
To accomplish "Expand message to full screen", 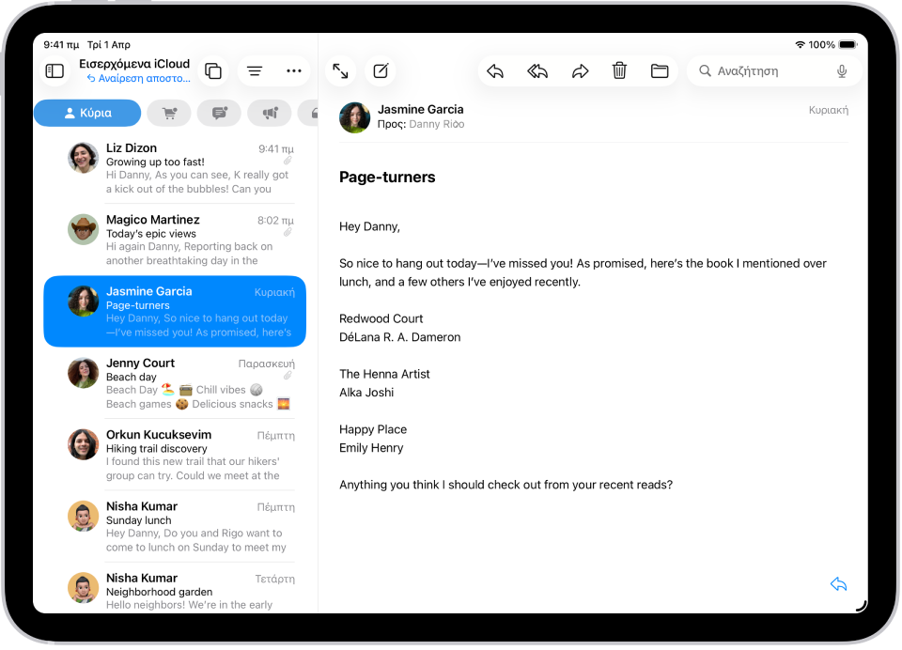I will point(340,71).
